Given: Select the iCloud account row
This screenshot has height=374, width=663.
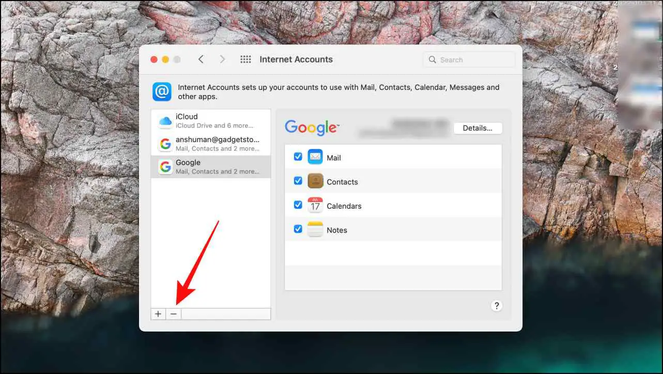Looking at the screenshot, I should [x=211, y=121].
